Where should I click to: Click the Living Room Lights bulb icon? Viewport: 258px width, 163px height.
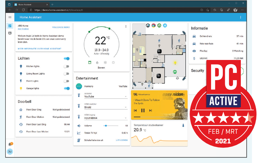[x=21, y=74]
